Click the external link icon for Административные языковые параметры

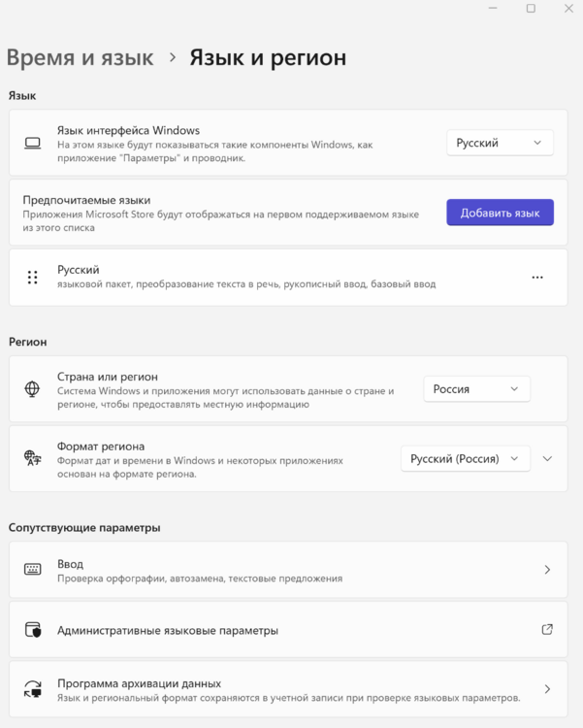click(x=547, y=629)
